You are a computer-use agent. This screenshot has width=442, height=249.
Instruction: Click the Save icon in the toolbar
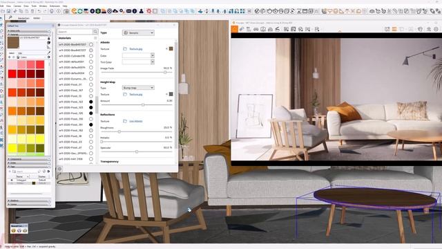(8, 11)
